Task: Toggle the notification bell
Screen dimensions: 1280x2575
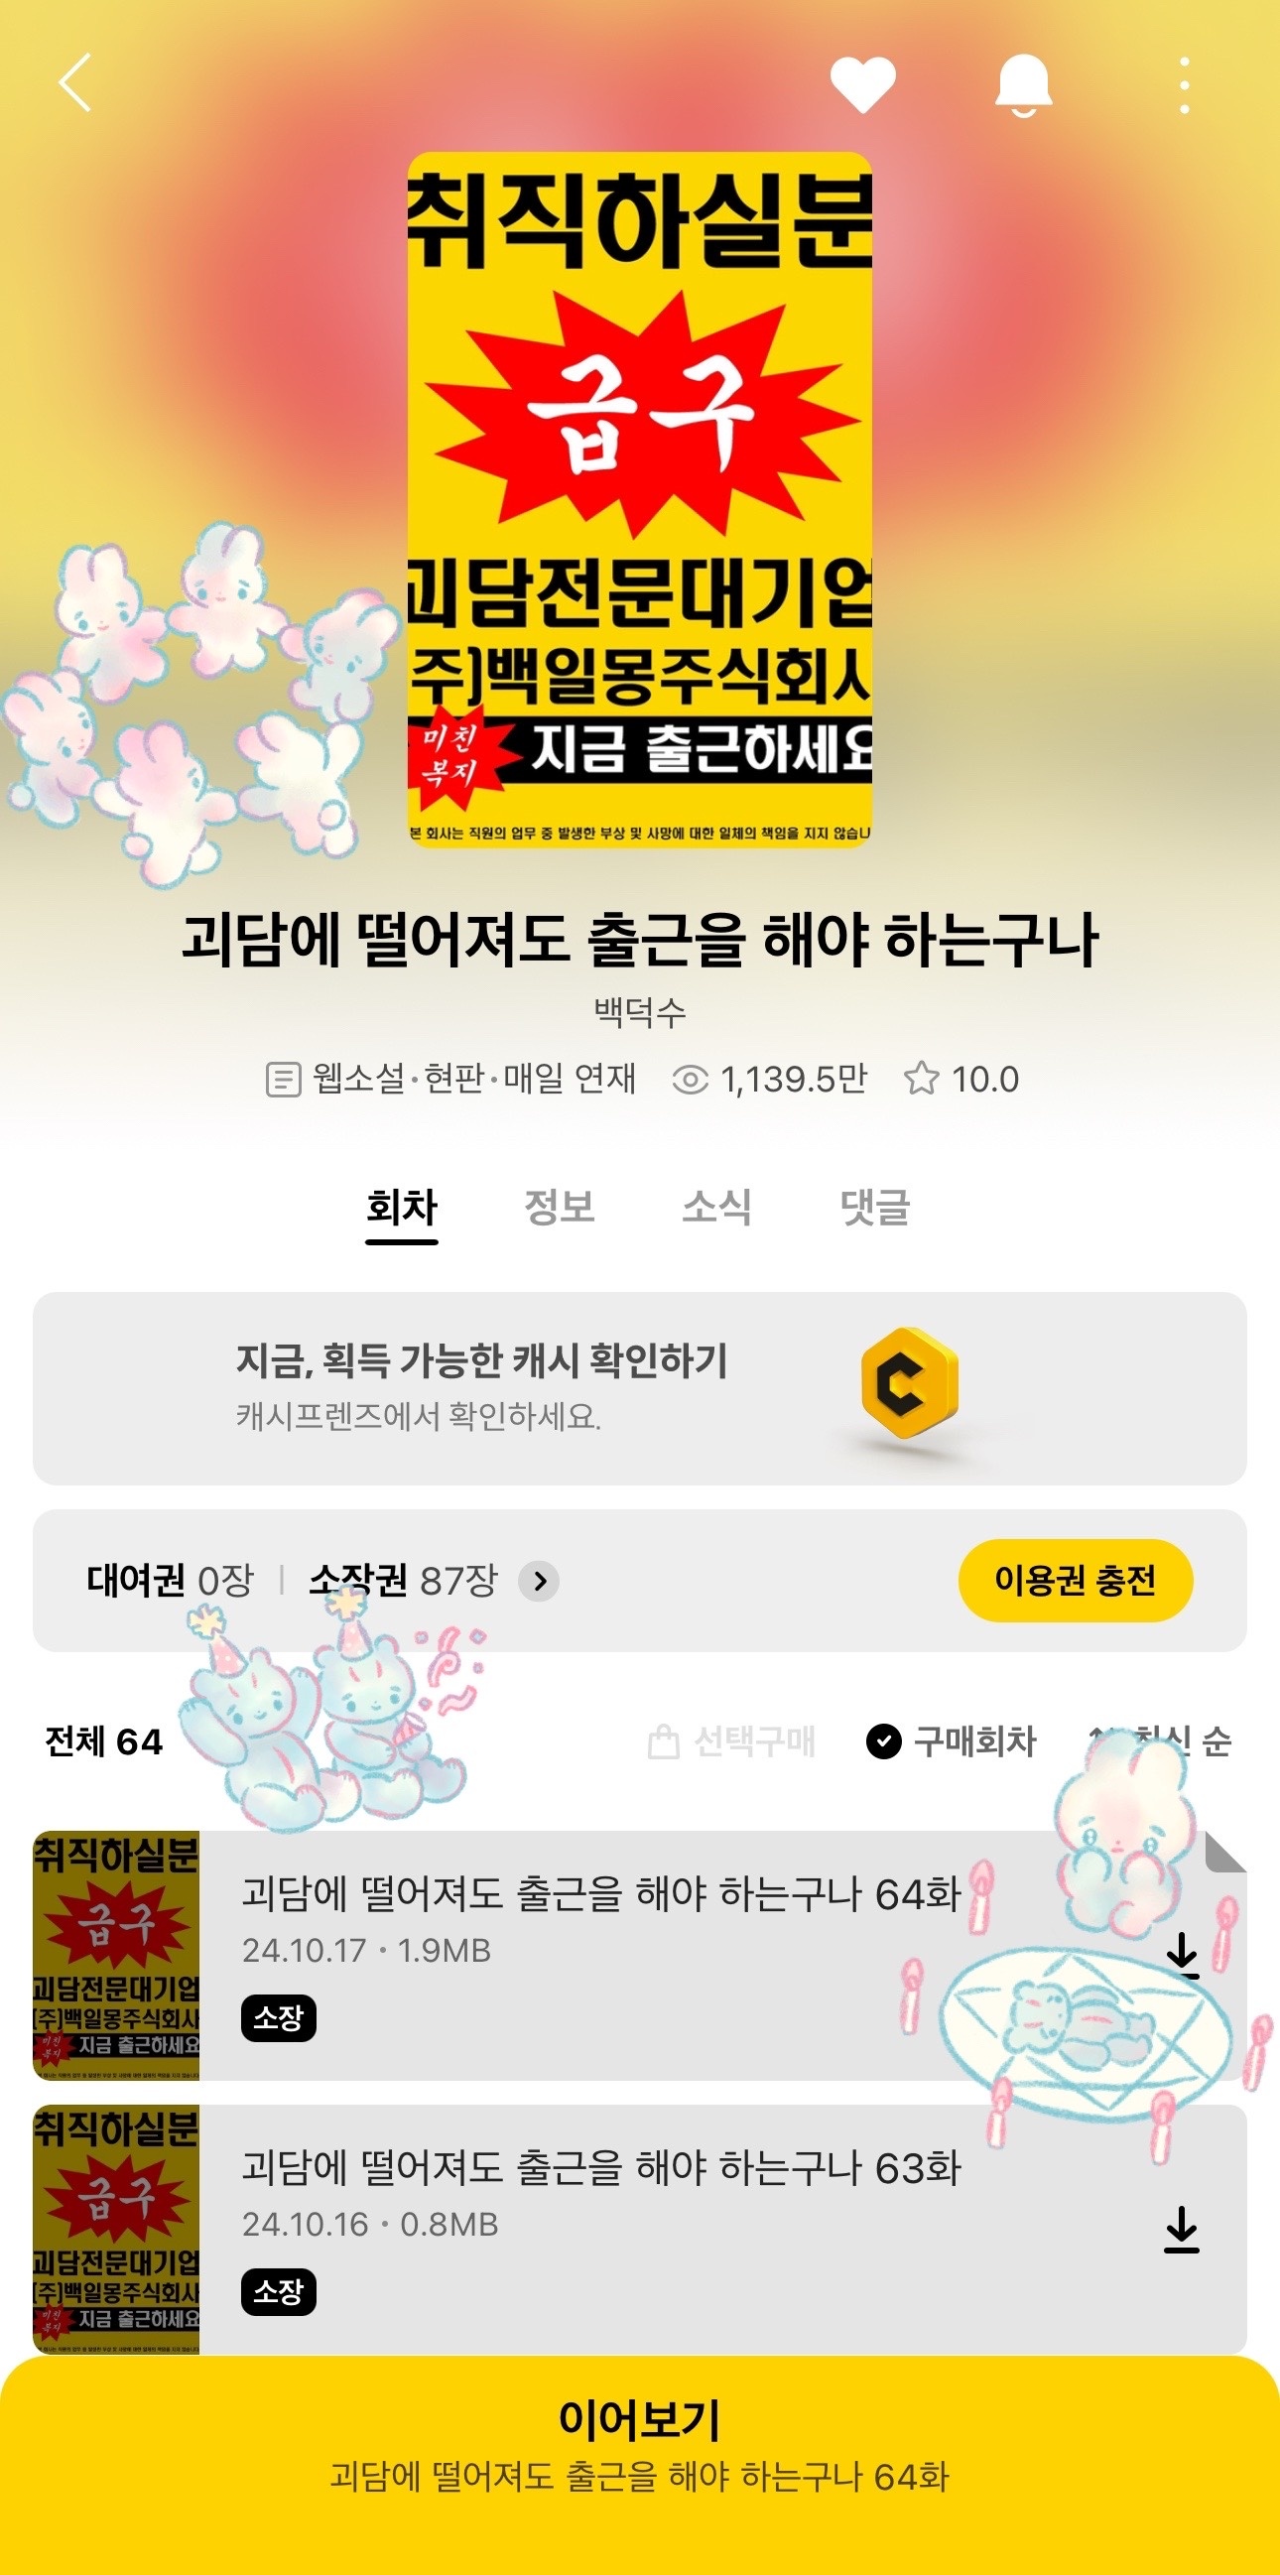Action: [1023, 86]
